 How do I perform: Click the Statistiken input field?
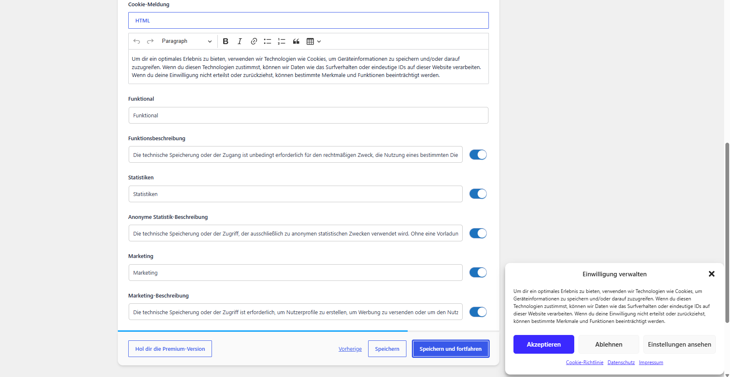[296, 194]
